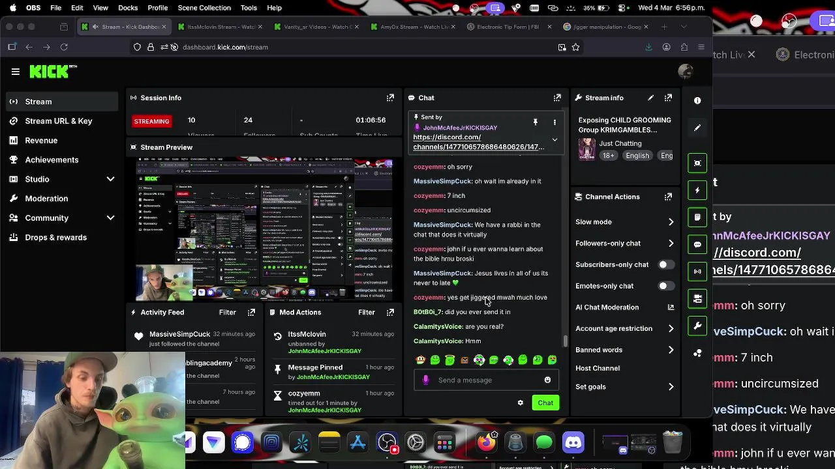This screenshot has width=835, height=469.
Task: Click Send a message field
Action: click(486, 380)
